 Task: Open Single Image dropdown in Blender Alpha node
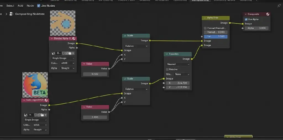coord(63,58)
